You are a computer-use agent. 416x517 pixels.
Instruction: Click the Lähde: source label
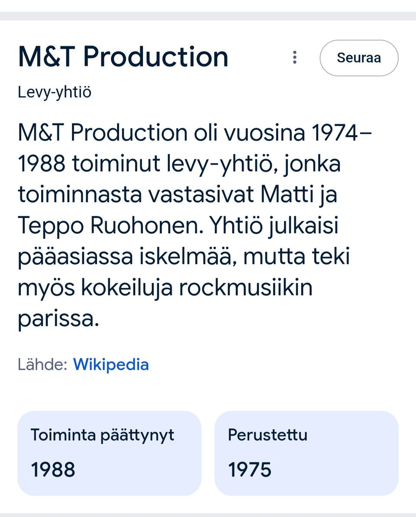pos(42,365)
